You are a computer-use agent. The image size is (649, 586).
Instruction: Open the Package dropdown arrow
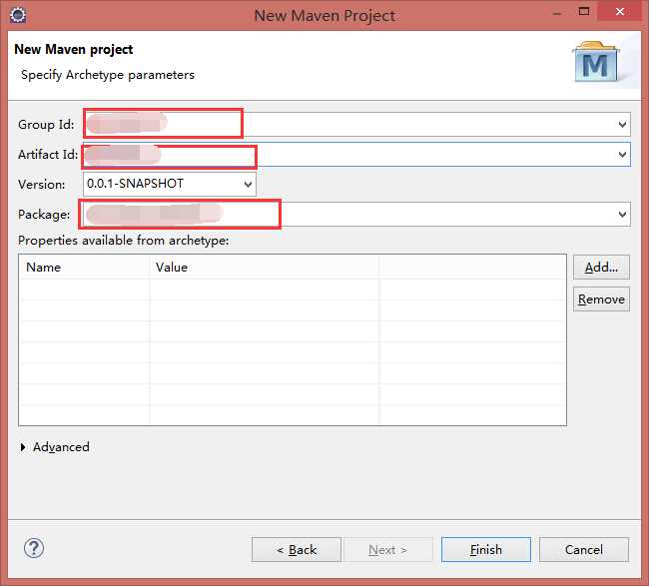pos(622,215)
